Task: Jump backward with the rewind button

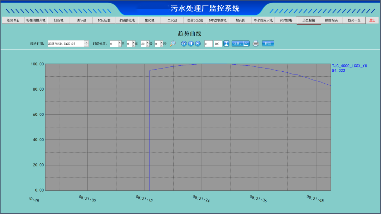Action: 184,44
